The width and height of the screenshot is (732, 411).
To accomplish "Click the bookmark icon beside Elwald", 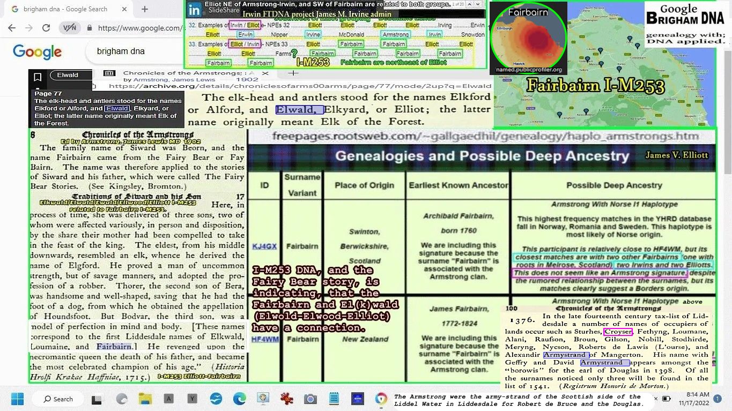I will click(x=38, y=77).
